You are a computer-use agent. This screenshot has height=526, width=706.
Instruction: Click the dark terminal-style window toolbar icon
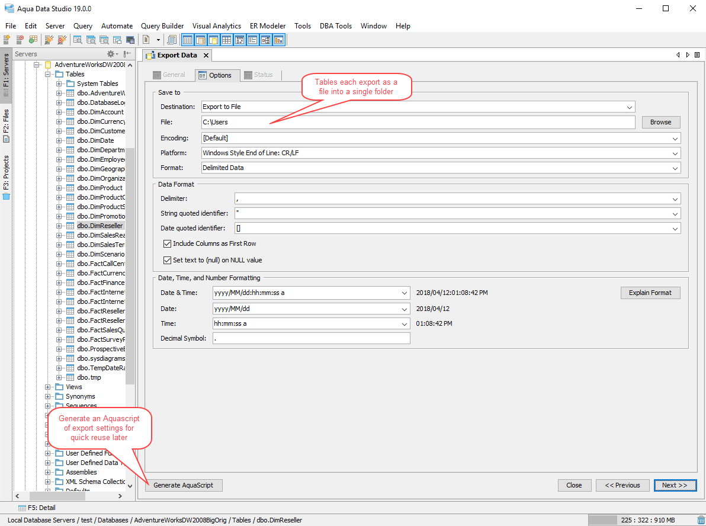pos(130,40)
